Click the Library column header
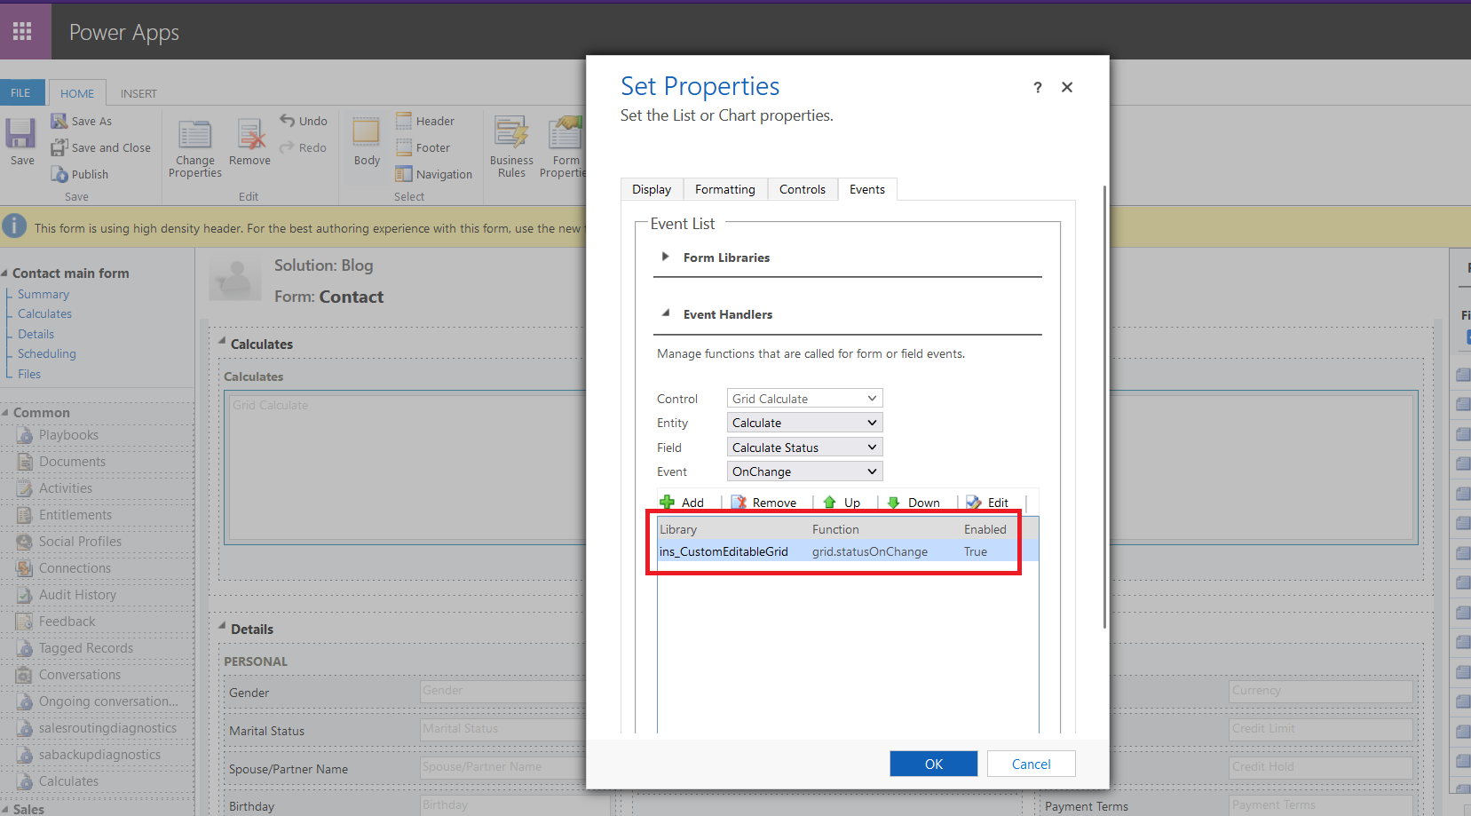 coord(678,529)
